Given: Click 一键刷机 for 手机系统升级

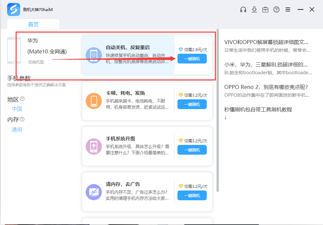Looking at the screenshot, I should click(192, 150).
